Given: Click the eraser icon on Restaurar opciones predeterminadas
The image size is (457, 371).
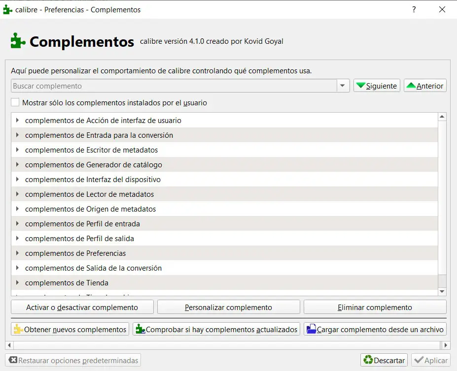Looking at the screenshot, I should click(x=13, y=360).
